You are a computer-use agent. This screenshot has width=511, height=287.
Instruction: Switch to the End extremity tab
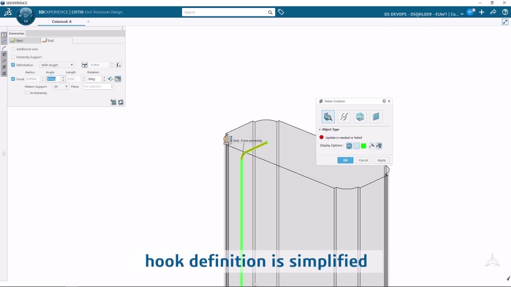click(x=57, y=41)
